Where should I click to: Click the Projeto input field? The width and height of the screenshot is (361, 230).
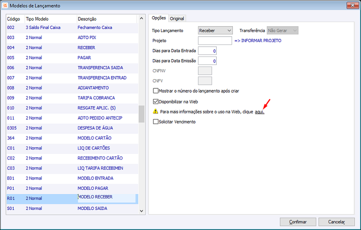[215, 41]
